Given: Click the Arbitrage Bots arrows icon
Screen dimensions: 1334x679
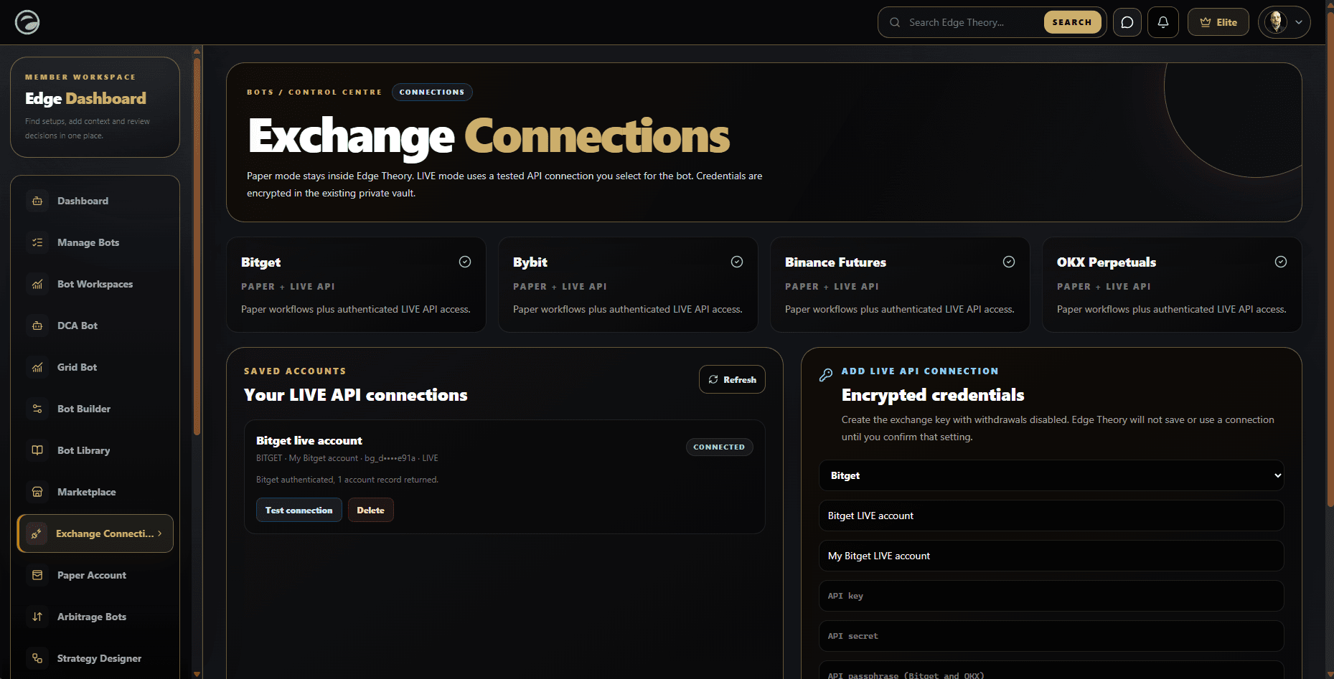Looking at the screenshot, I should pos(37,617).
